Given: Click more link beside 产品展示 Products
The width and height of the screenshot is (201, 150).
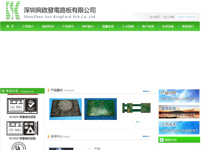Looking at the screenshot, I should click(x=147, y=91).
